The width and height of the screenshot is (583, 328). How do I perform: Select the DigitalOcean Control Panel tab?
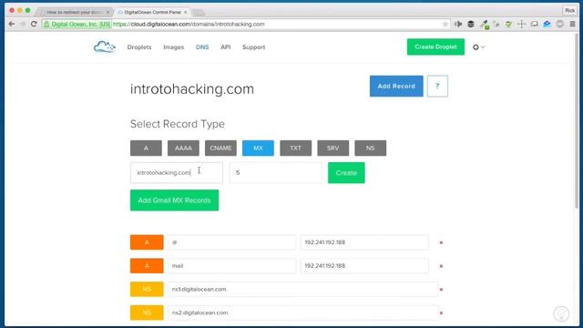152,12
